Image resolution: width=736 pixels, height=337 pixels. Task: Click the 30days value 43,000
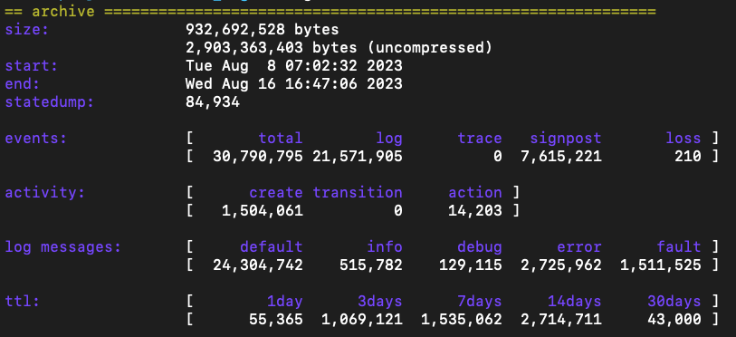674,319
